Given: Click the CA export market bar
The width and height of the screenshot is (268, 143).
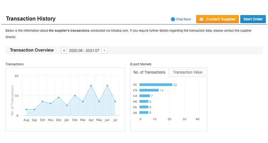Looking at the screenshot, I should (144, 96).
